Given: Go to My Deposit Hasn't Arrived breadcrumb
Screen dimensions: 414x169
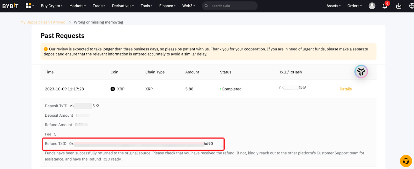Looking at the screenshot, I should (43, 22).
